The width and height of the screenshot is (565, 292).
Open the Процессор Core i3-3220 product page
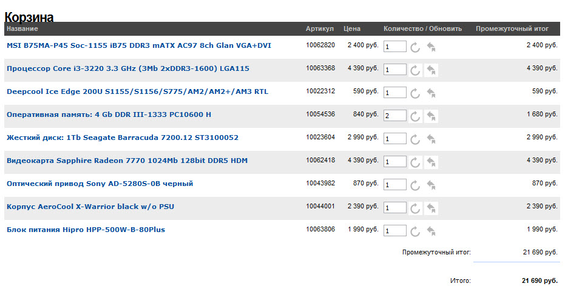tap(127, 68)
